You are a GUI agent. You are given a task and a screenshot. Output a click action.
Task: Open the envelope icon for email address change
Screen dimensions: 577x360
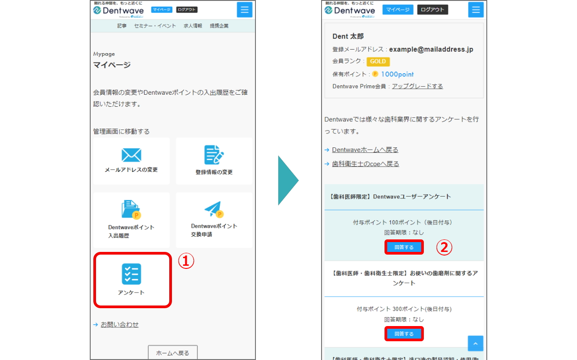pyautogui.click(x=131, y=155)
